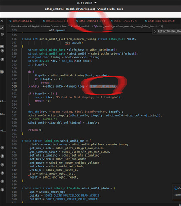Click the C file icon in the breadcrumb
The image size is (181, 206).
(72, 27)
